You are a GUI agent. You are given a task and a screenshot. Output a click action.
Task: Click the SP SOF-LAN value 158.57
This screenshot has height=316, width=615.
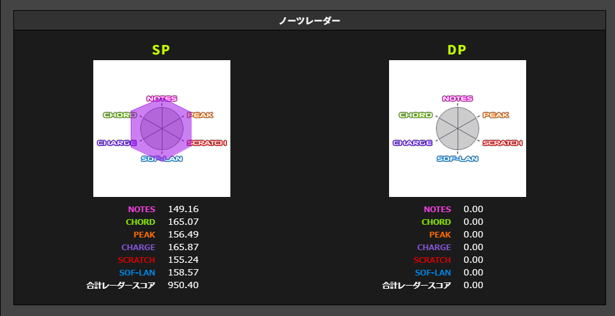point(183,272)
